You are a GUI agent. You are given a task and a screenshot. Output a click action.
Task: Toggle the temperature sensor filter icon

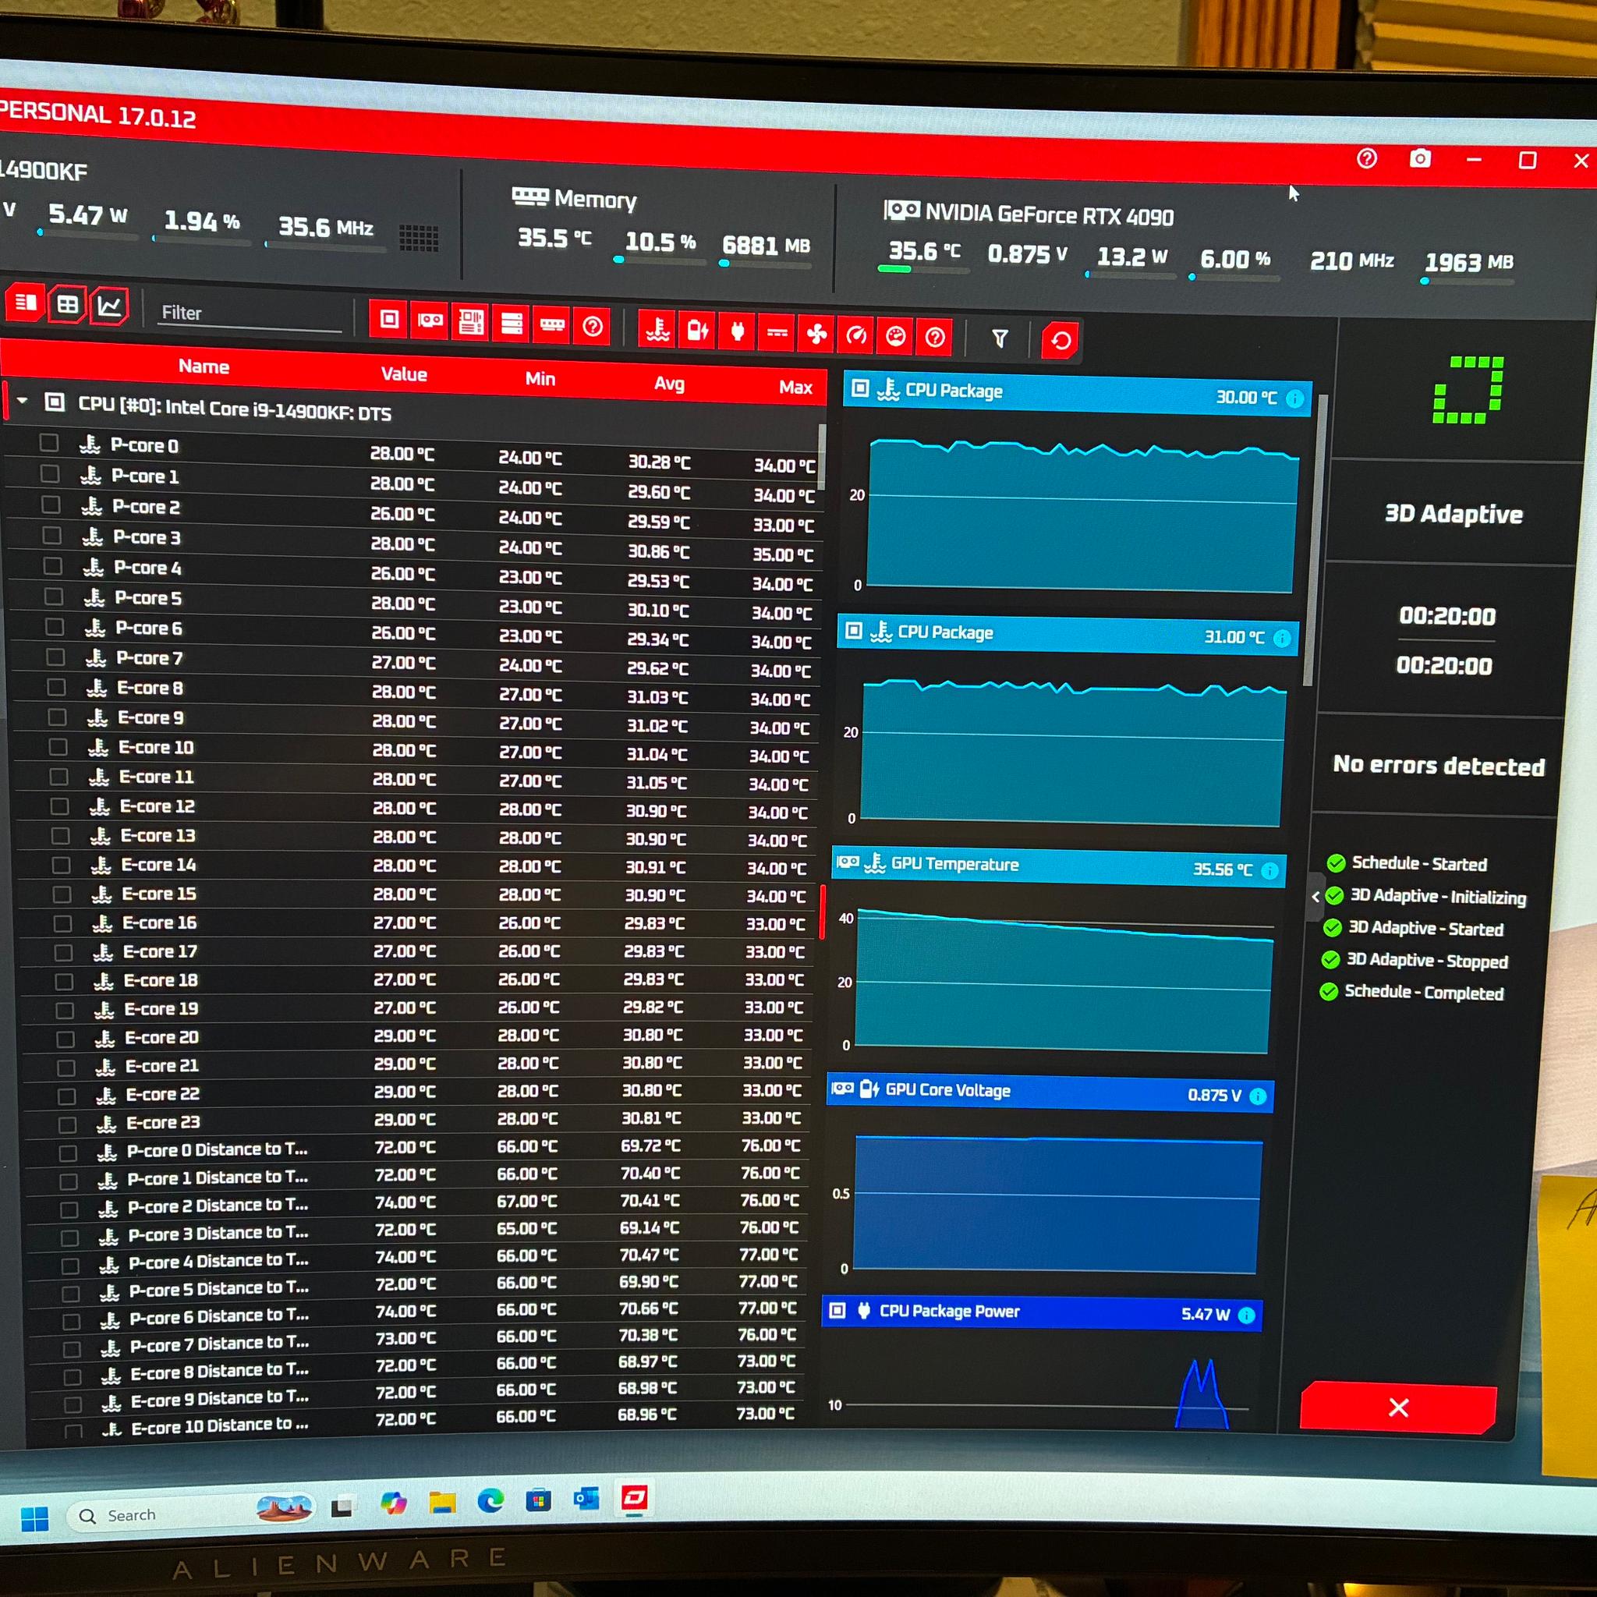(x=658, y=330)
